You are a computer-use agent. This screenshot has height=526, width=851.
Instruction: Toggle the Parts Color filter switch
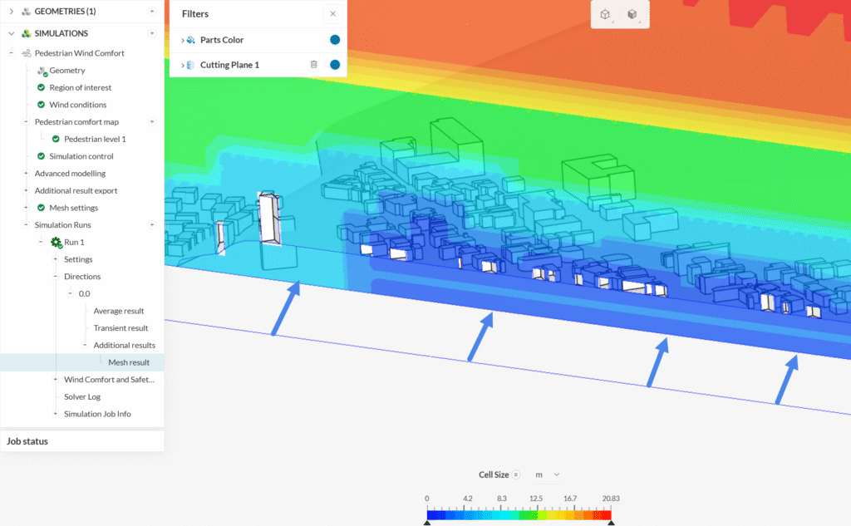pos(334,40)
